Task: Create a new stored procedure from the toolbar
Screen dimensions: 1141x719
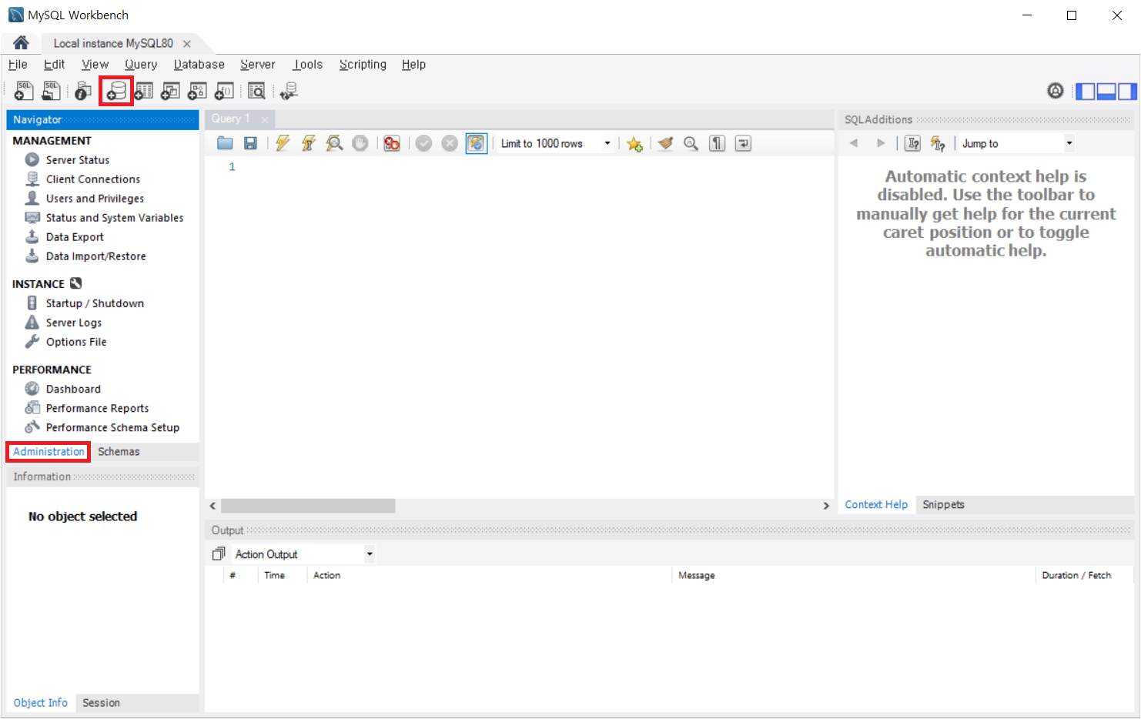Action: click(x=197, y=91)
